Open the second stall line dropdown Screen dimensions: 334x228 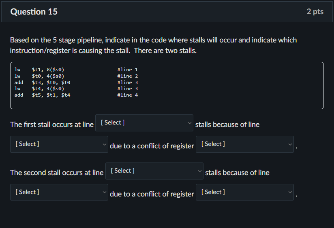154,171
